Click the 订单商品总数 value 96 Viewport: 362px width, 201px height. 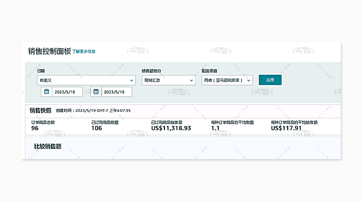(35, 128)
